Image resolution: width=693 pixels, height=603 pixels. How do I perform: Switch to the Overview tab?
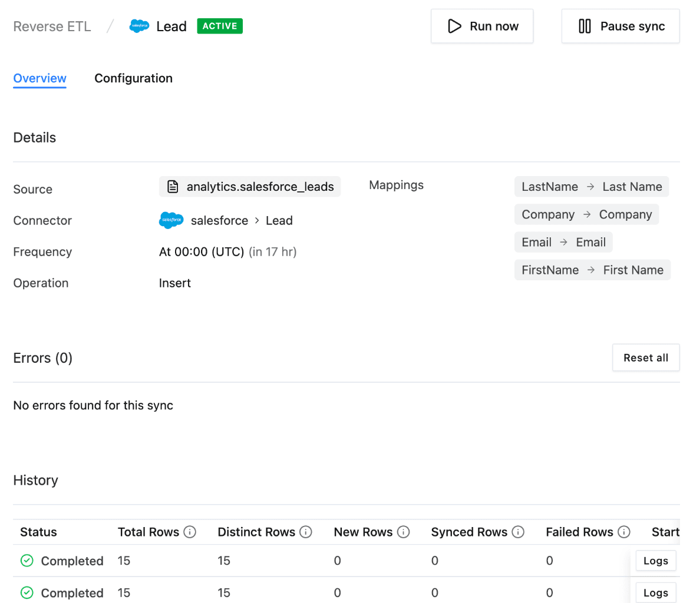[40, 78]
